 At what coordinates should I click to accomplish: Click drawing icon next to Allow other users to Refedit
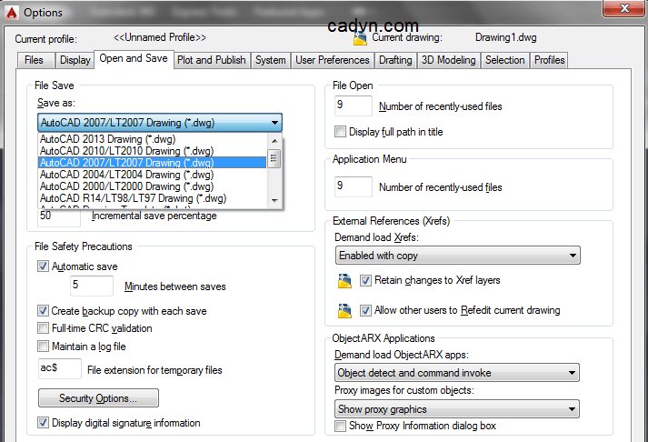(344, 310)
